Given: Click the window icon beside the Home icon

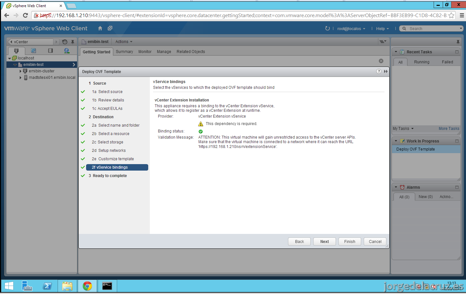Looking at the screenshot, I should (110, 28).
